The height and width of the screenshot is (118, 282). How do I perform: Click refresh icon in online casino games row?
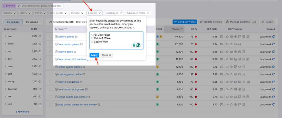pyautogui.click(x=274, y=67)
